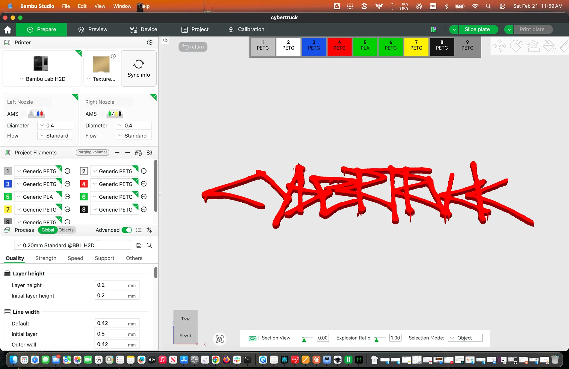The image size is (569, 369).
Task: Open Project Filaments settings gear
Action: tap(149, 153)
